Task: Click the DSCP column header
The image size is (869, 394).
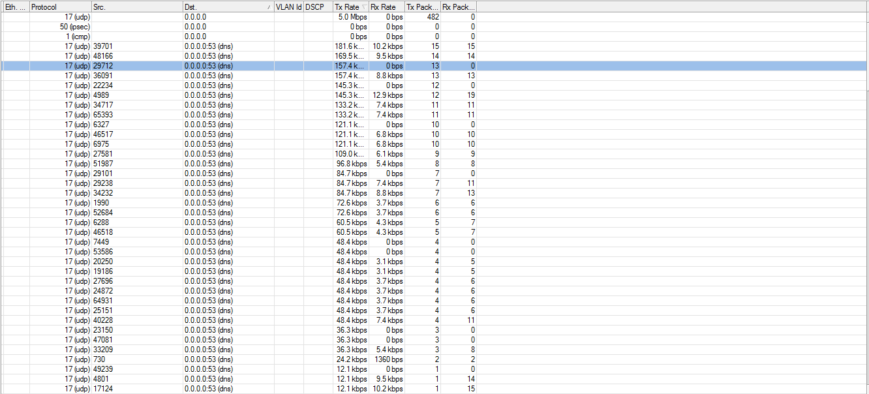Action: (x=318, y=7)
